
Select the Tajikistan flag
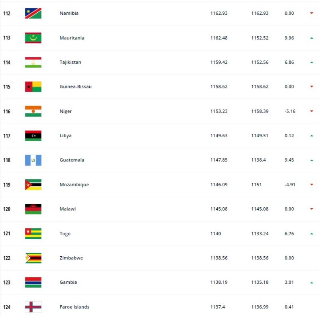pos(33,62)
